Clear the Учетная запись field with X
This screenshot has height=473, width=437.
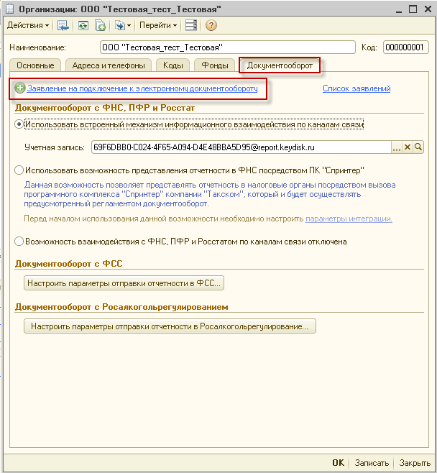pyautogui.click(x=407, y=147)
